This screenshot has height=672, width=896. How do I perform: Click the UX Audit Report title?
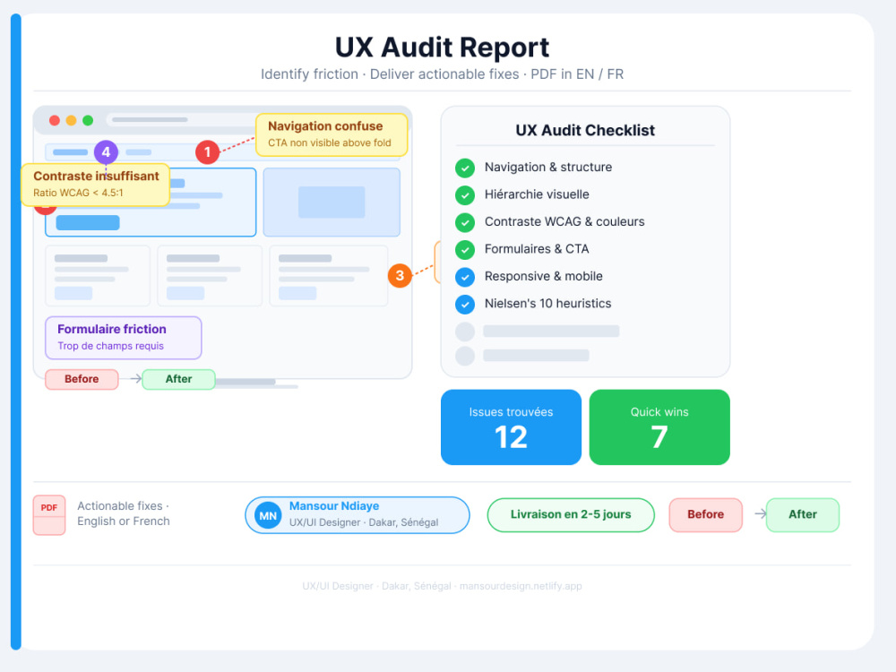tap(442, 47)
